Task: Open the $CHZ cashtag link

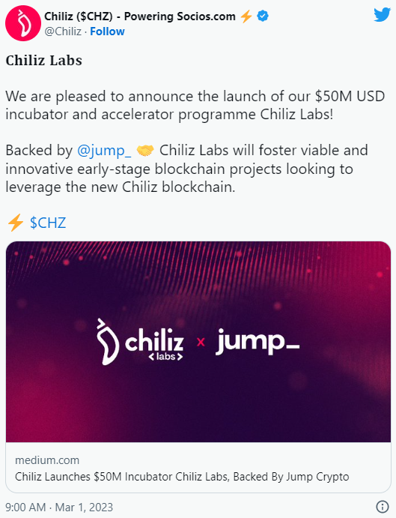Action: pyautogui.click(x=48, y=223)
